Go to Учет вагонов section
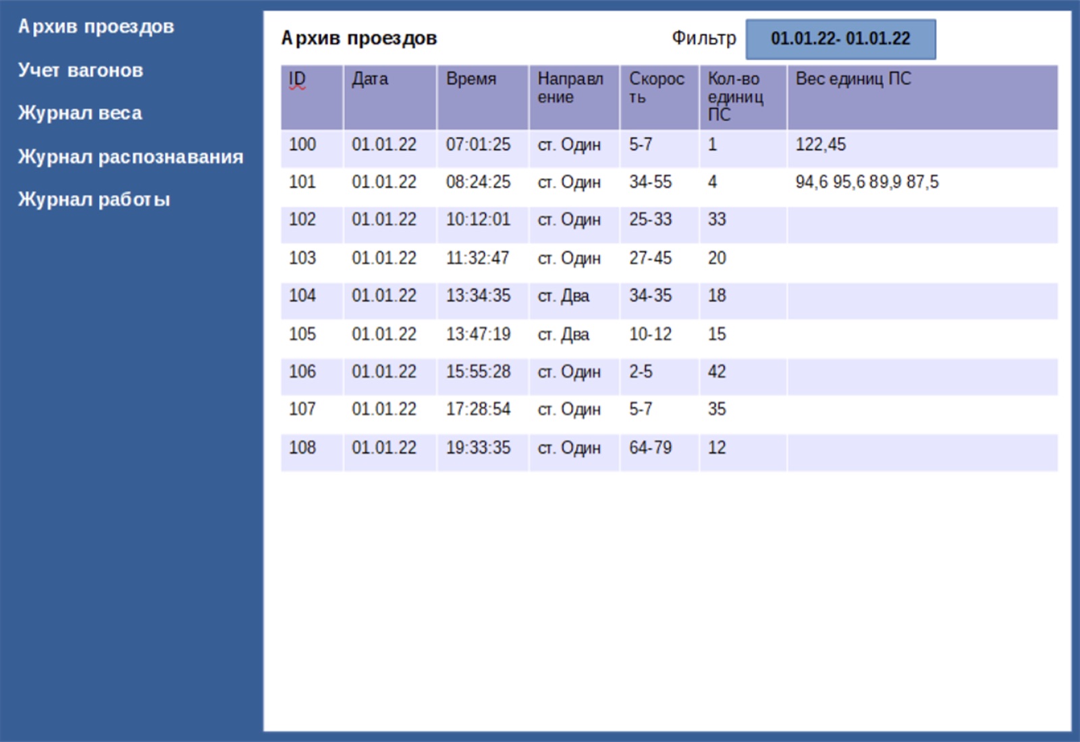The image size is (1080, 742). pyautogui.click(x=80, y=70)
